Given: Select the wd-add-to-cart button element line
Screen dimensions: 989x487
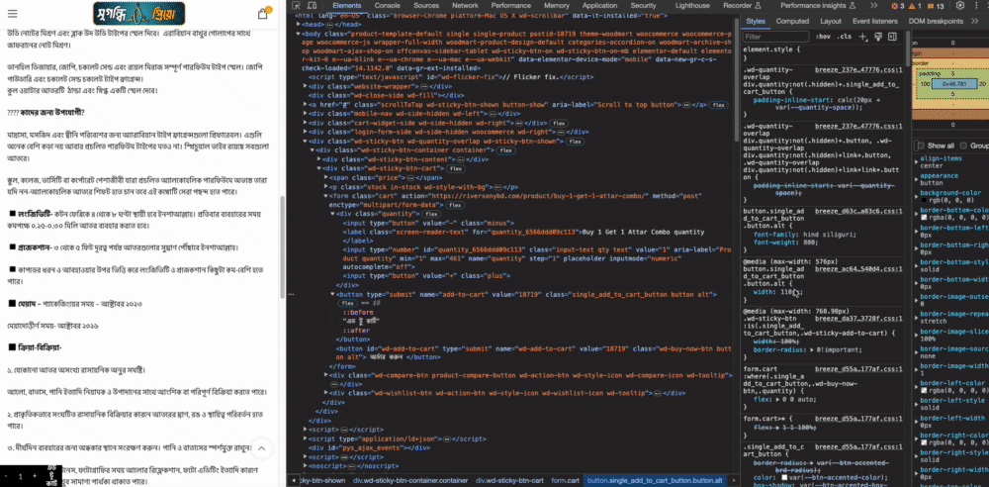Looking at the screenshot, I should point(533,352).
